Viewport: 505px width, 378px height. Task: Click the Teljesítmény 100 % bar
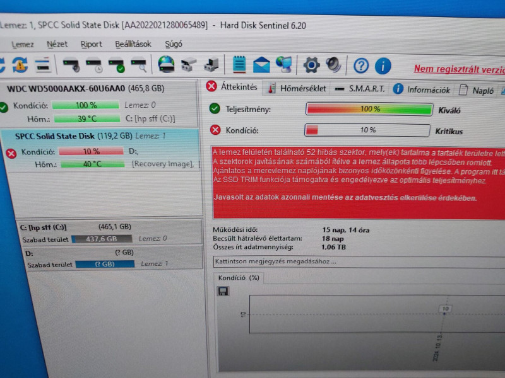[369, 109]
